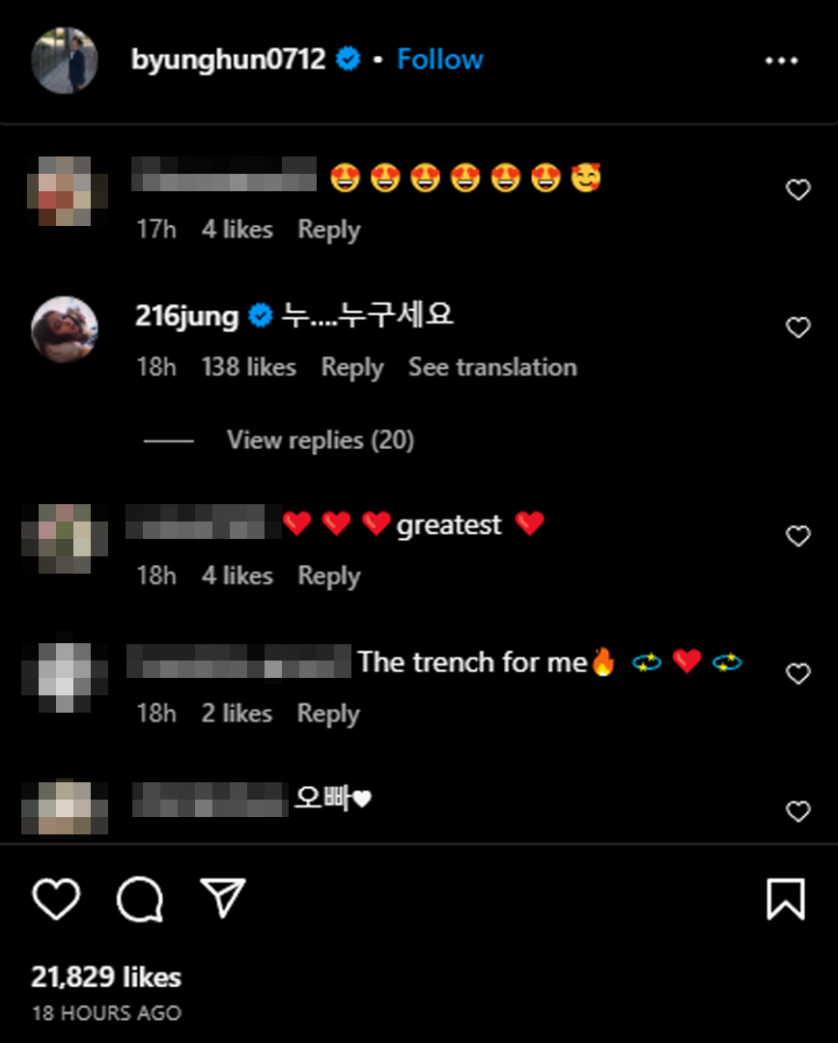View the 21,829 likes list

pos(106,977)
